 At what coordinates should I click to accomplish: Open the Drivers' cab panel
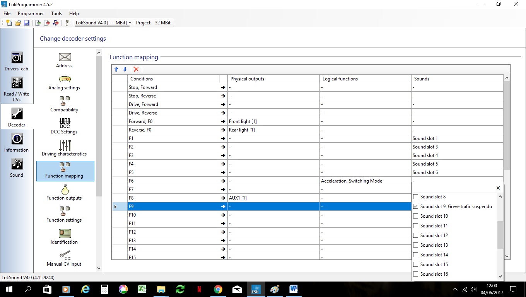click(x=17, y=61)
